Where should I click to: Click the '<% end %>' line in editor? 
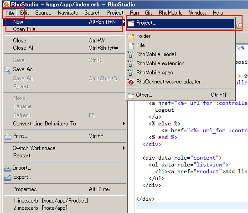coord(163,137)
